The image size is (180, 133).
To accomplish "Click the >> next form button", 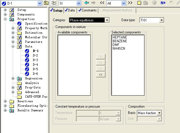I will (x=130, y=3).
